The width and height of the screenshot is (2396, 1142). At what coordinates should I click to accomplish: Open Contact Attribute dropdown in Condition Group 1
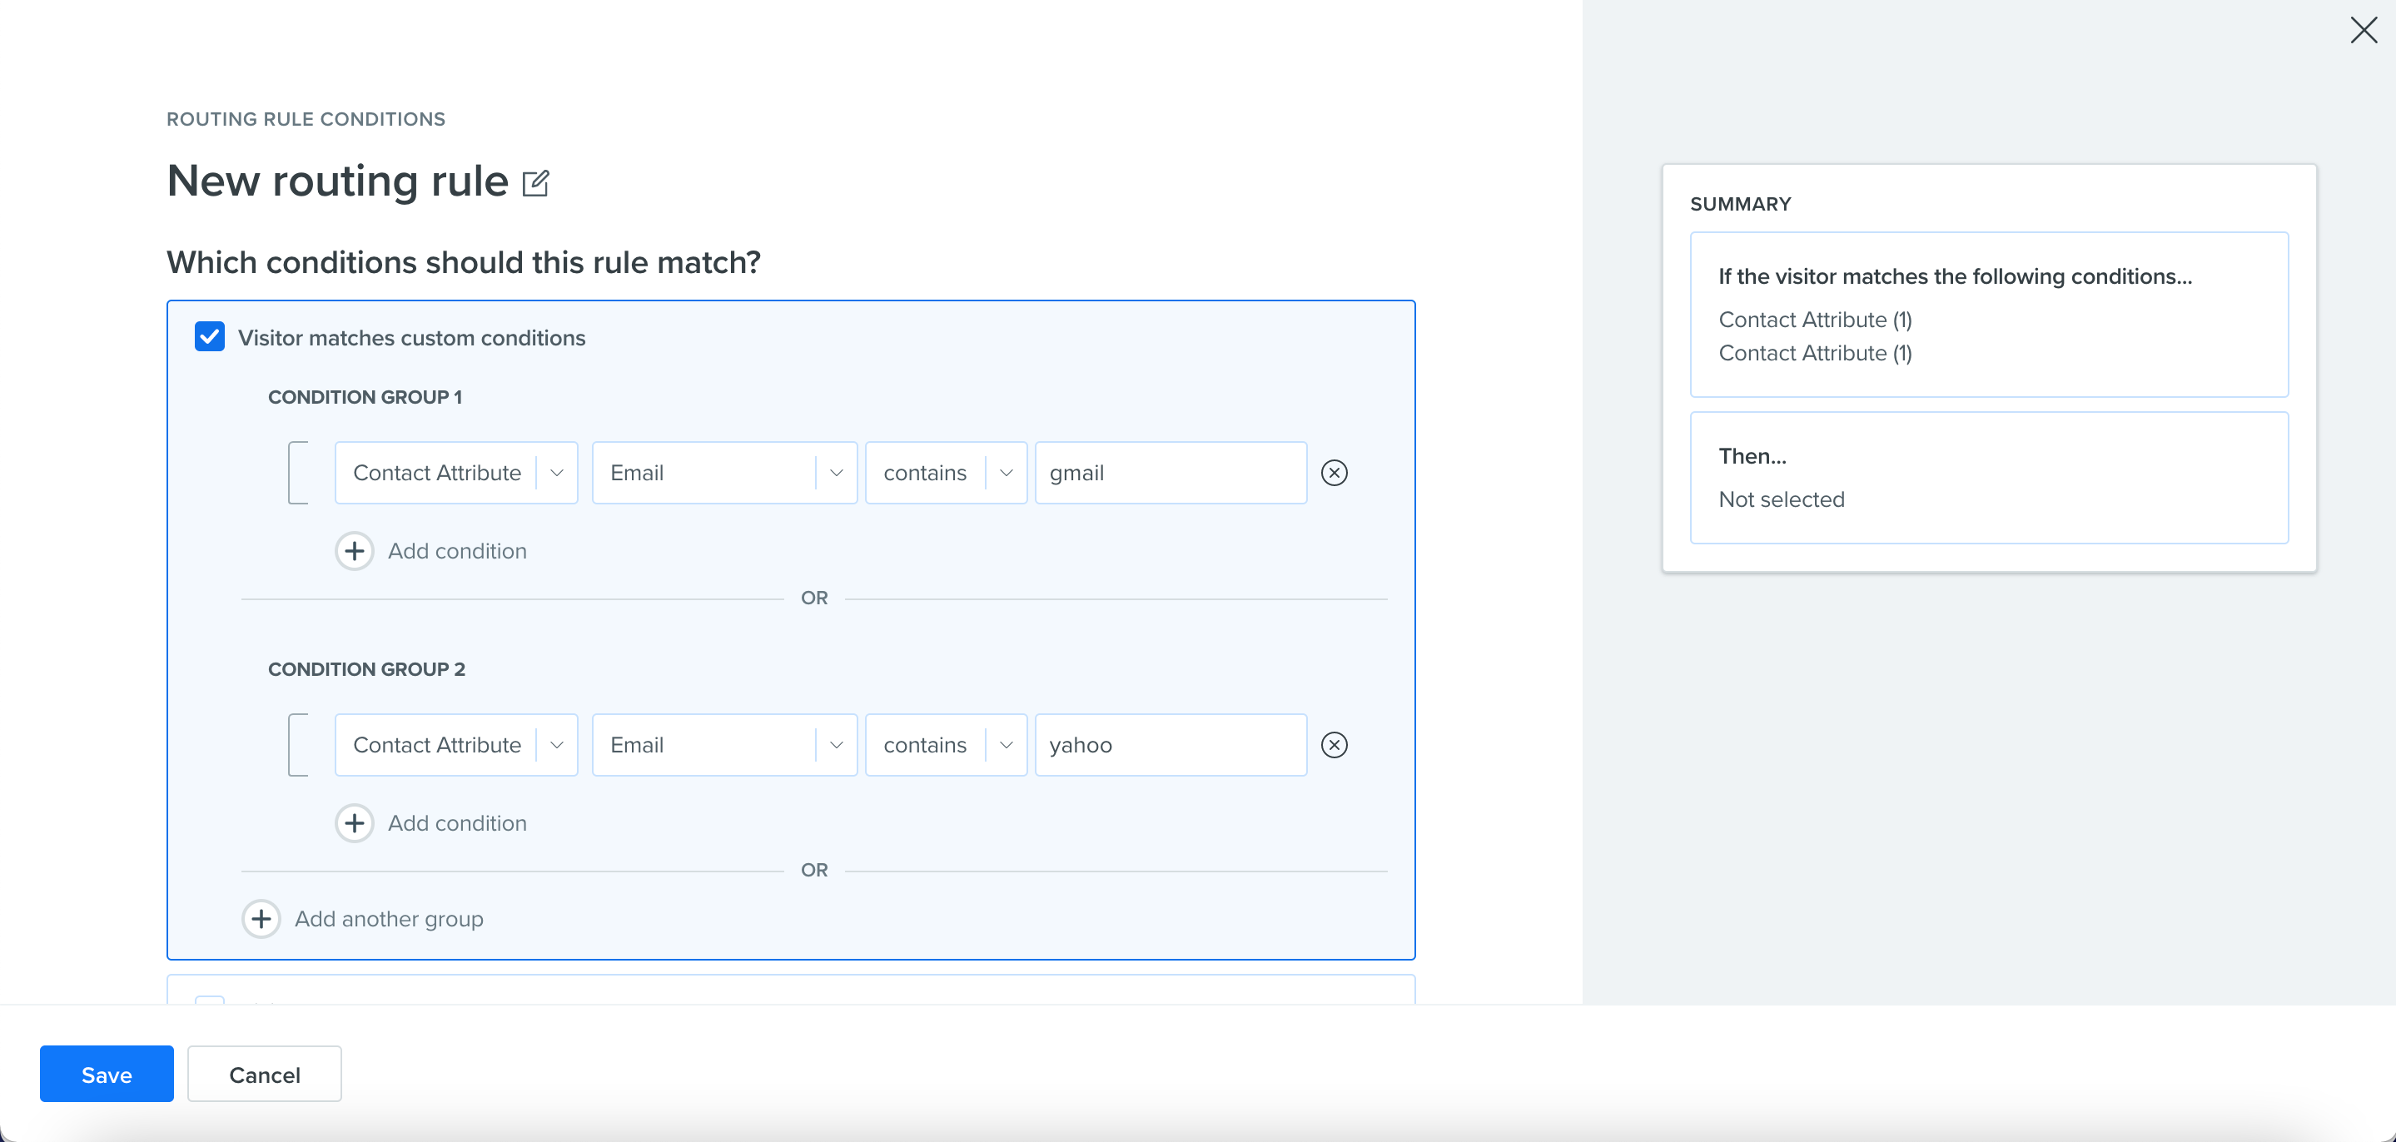click(455, 473)
